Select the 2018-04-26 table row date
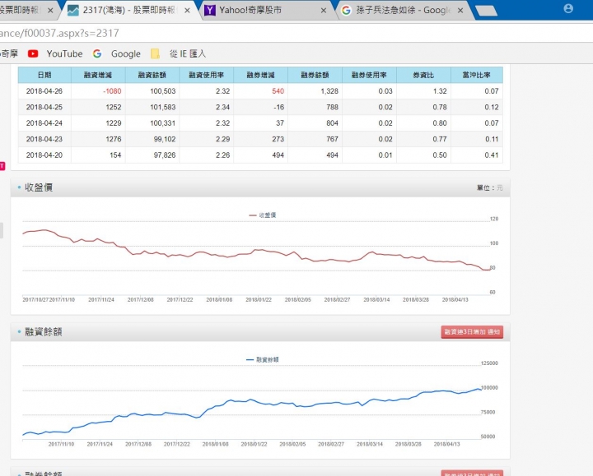Viewport: 593px width, 476px height. [44, 91]
